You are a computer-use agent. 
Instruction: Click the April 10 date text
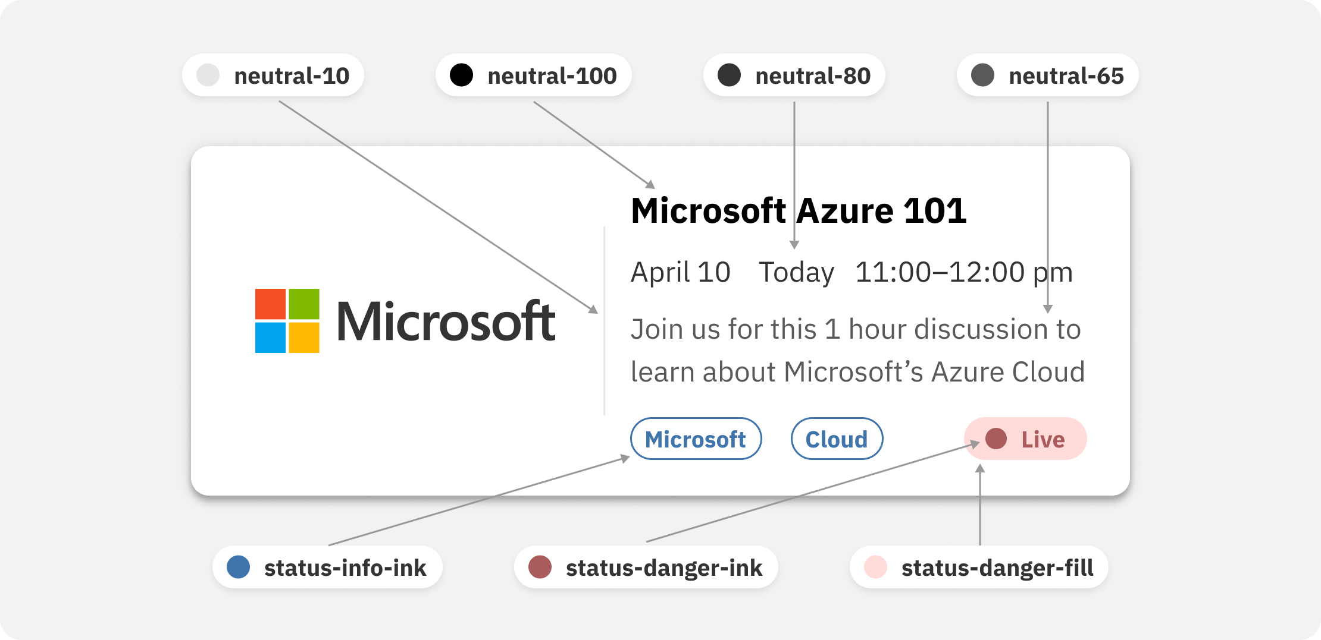(x=680, y=273)
